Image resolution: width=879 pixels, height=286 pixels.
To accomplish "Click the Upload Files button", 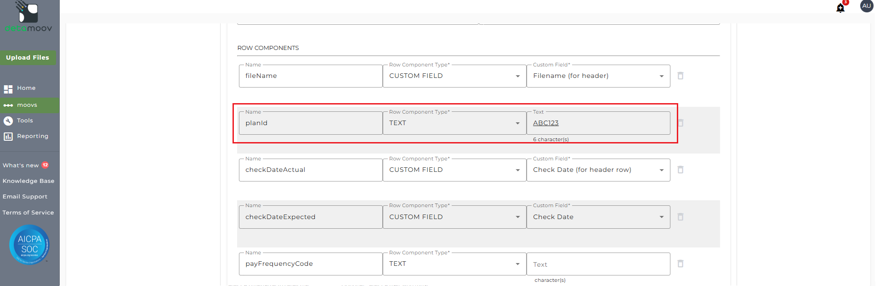I will 28,57.
